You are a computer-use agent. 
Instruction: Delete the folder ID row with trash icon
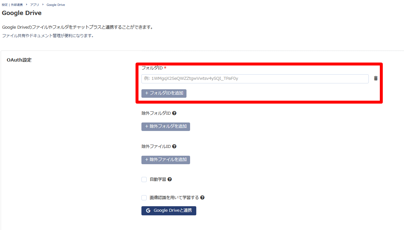(376, 79)
